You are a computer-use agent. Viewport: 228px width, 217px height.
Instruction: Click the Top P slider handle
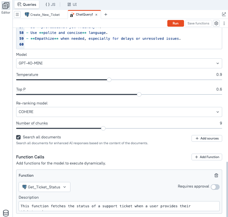(139, 94)
